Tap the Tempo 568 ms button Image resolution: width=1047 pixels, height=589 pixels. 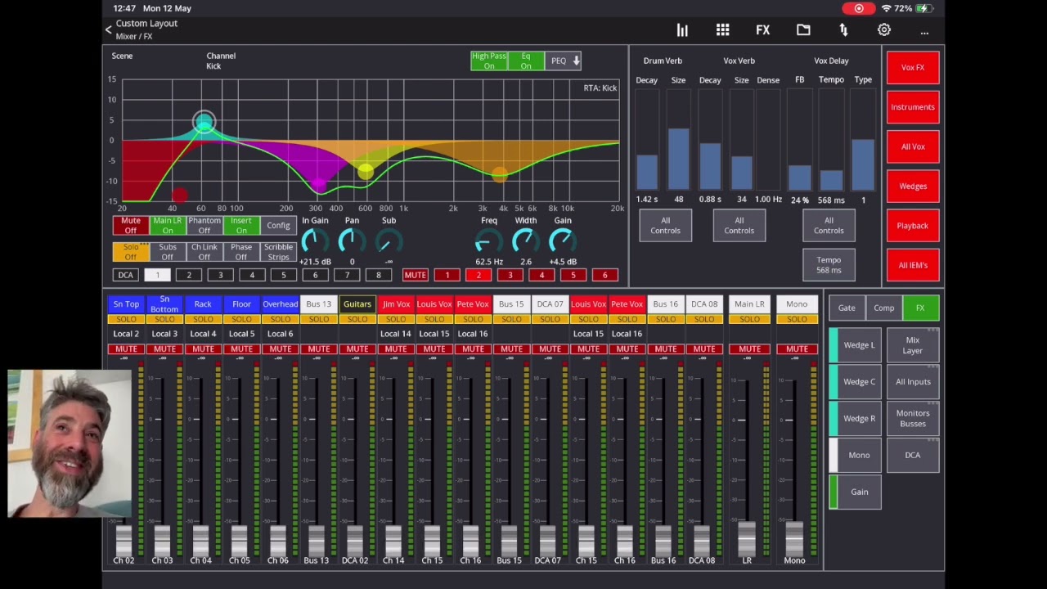click(x=829, y=265)
